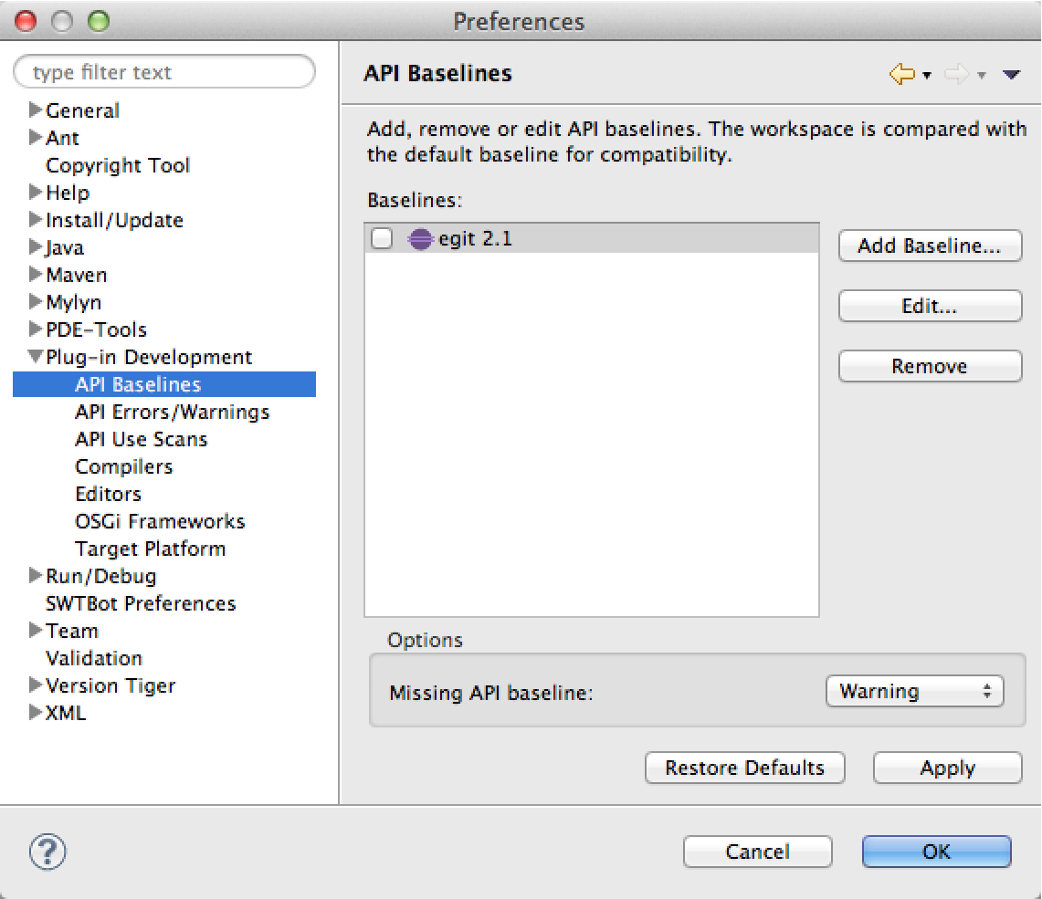
Task: Remove the selected baseline
Action: coord(929,366)
